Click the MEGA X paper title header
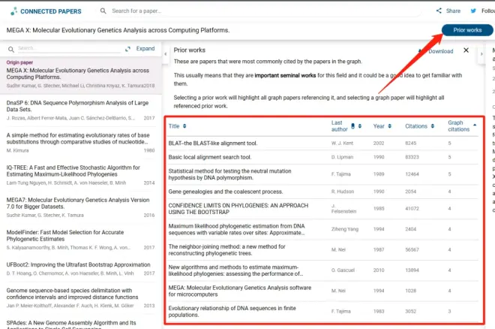The height and width of the screenshot is (329, 495). pos(118,30)
